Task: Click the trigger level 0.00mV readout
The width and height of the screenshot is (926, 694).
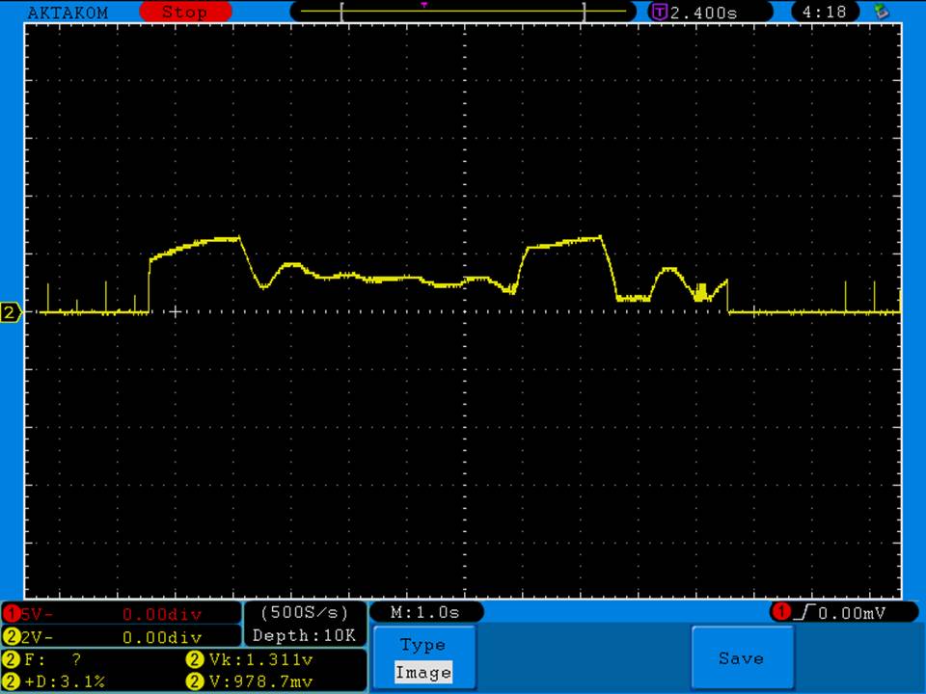Action: pyautogui.click(x=849, y=612)
